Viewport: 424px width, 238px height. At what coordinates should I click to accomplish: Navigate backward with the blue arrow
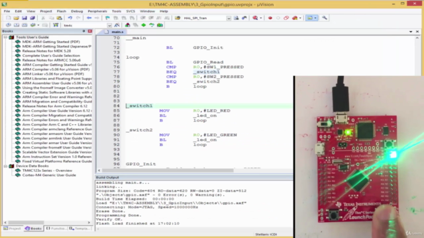click(89, 18)
